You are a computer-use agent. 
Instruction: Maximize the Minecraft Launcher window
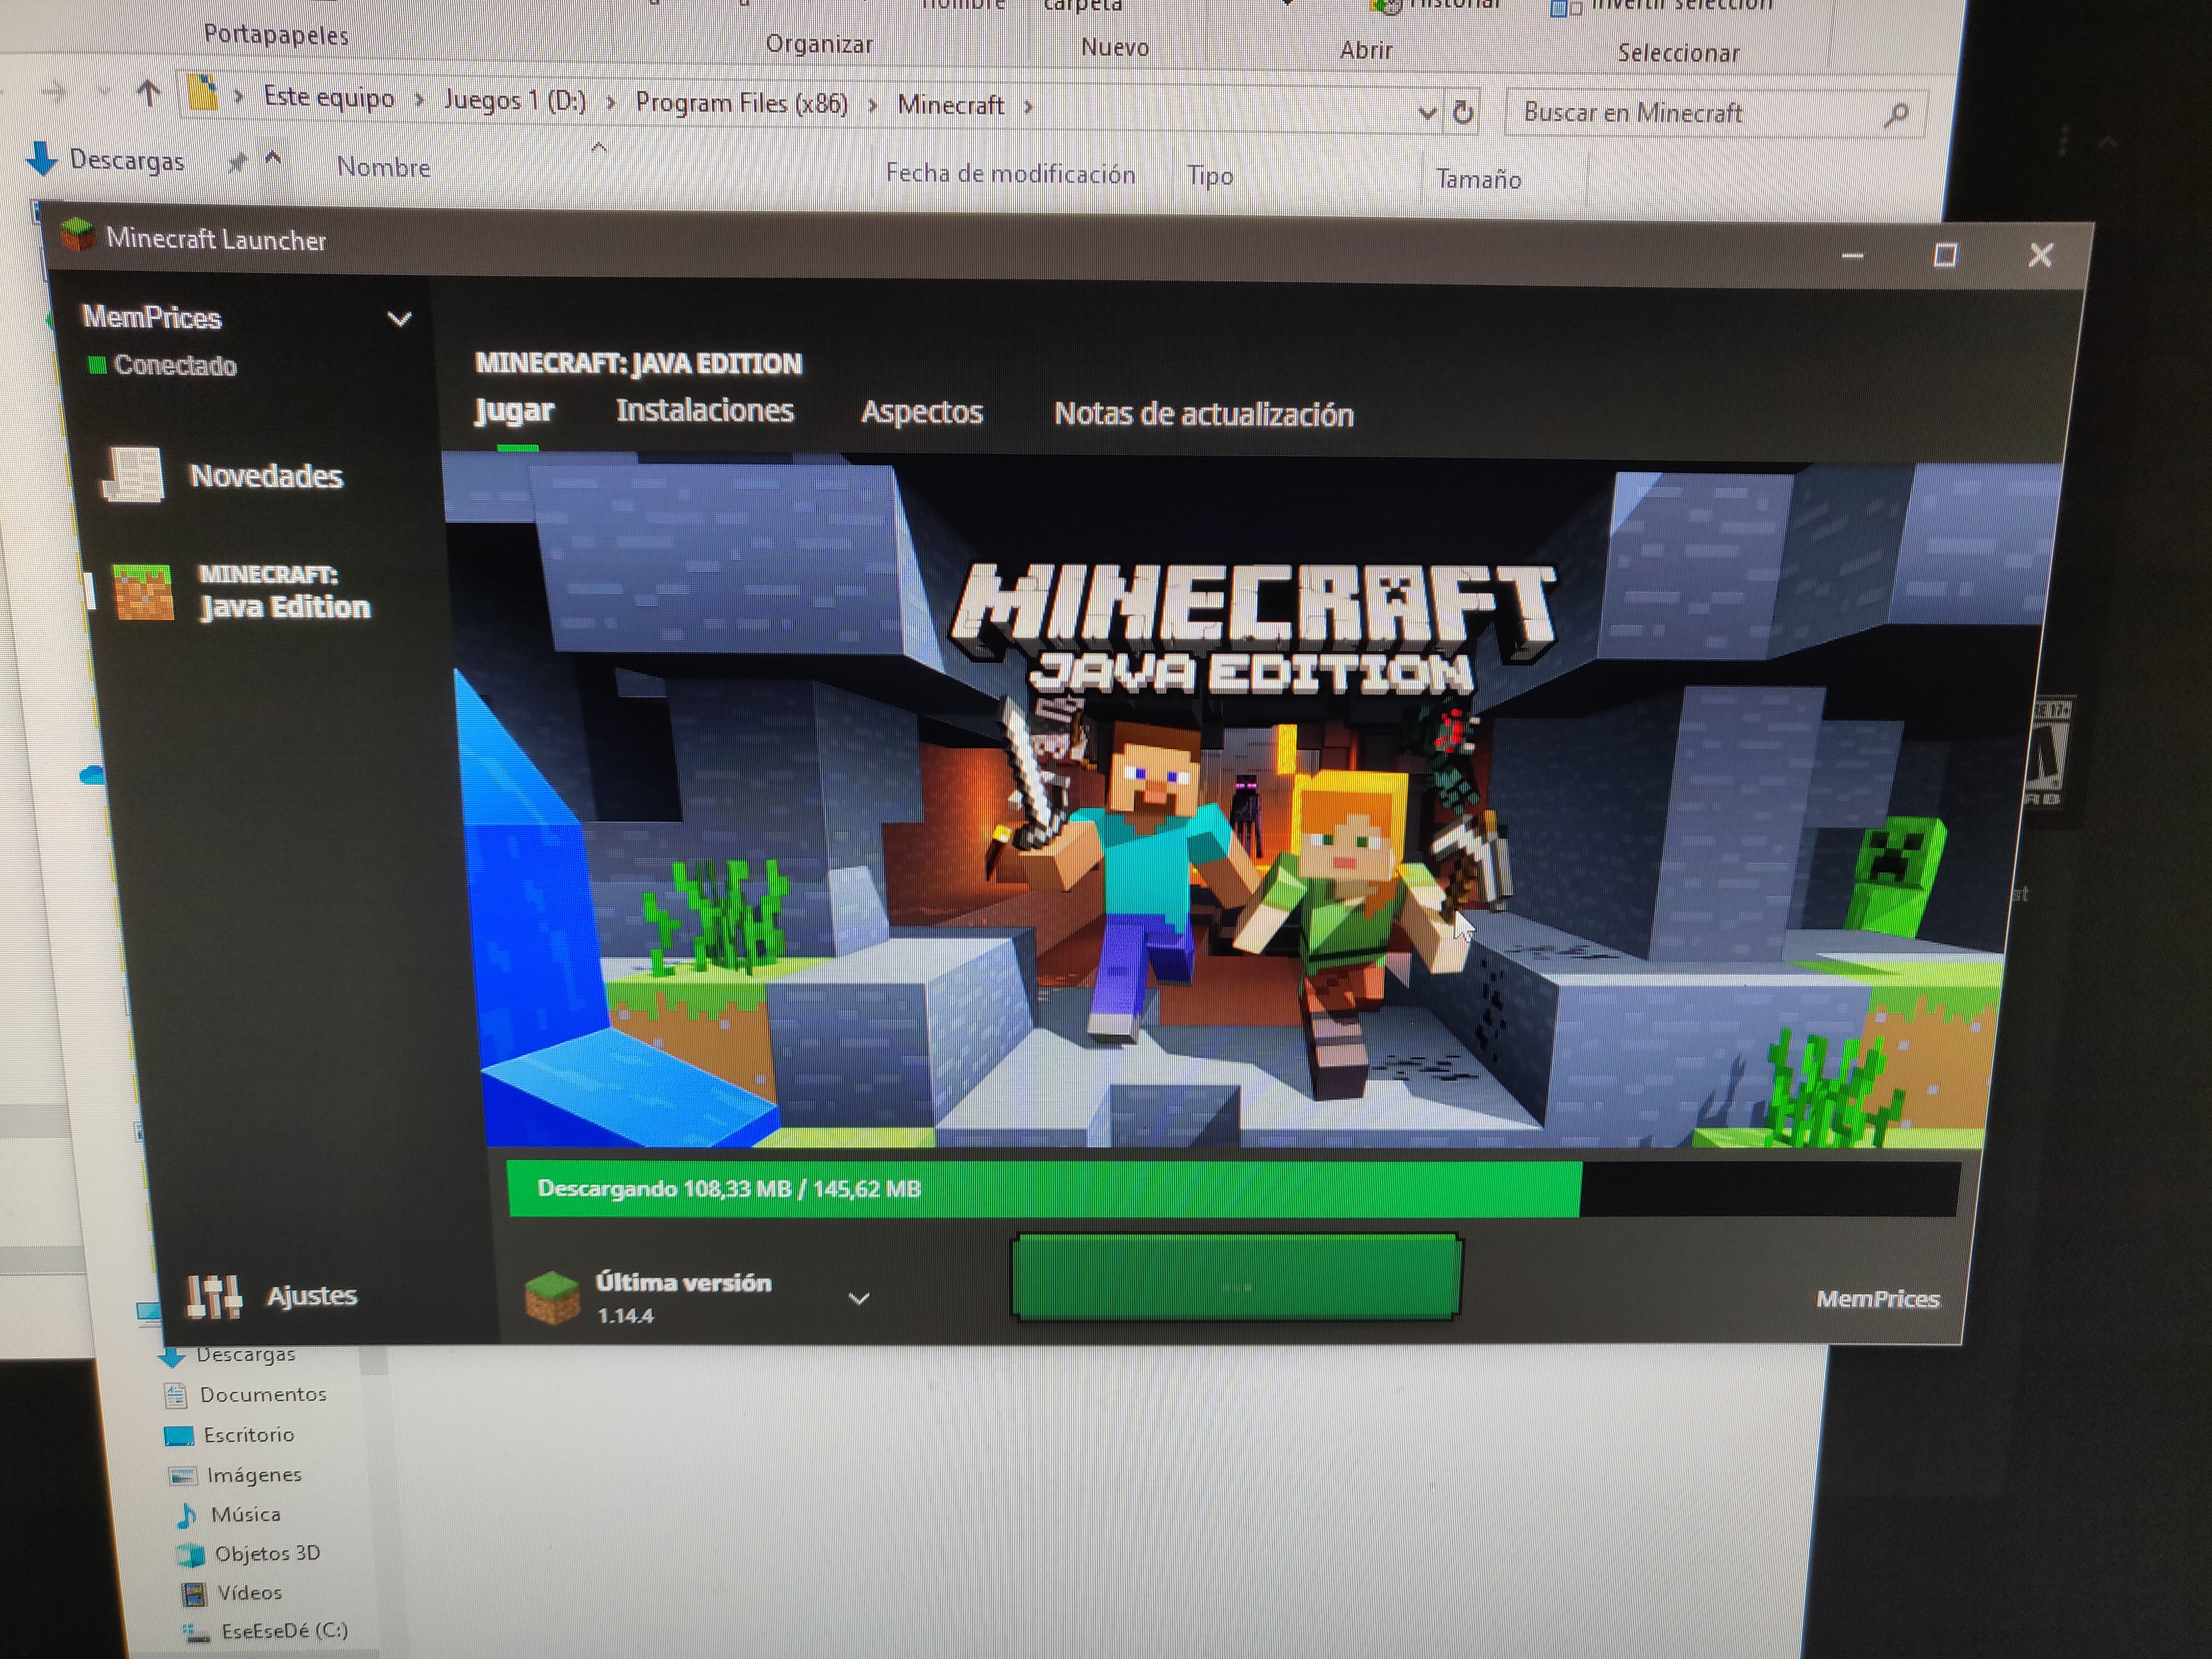coord(1945,256)
